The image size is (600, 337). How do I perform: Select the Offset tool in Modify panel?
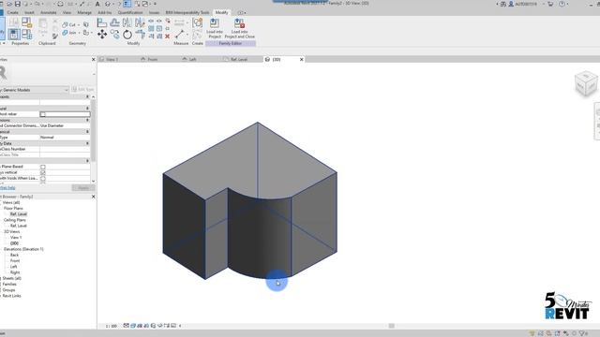tap(114, 22)
